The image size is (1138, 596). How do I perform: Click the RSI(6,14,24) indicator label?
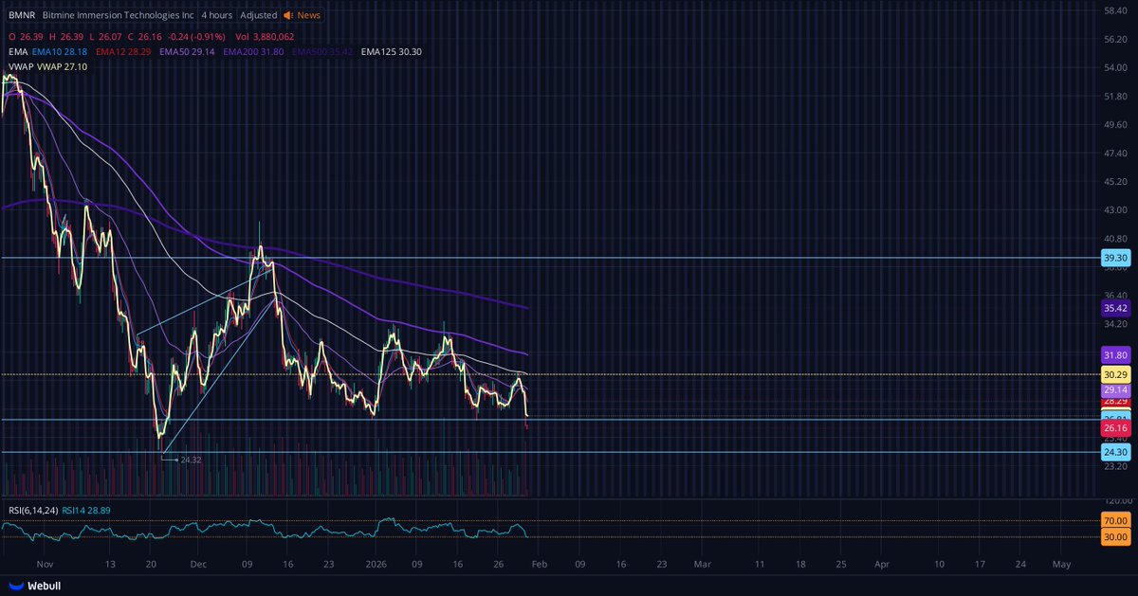coord(31,510)
